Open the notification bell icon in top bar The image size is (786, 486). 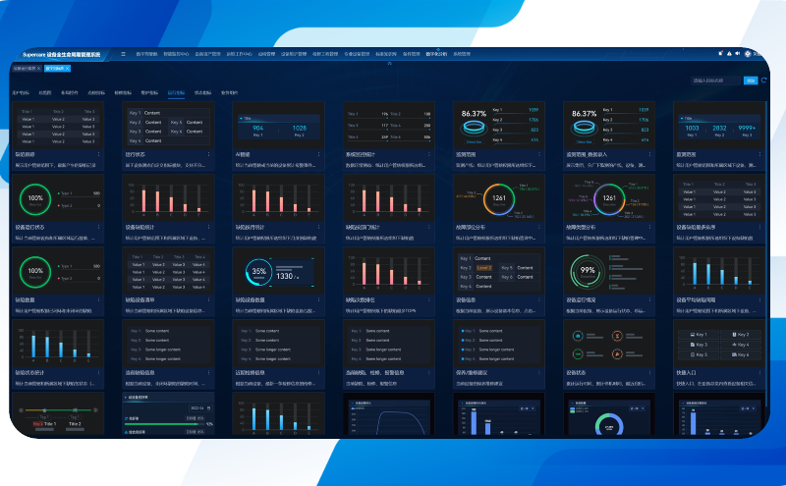point(722,54)
